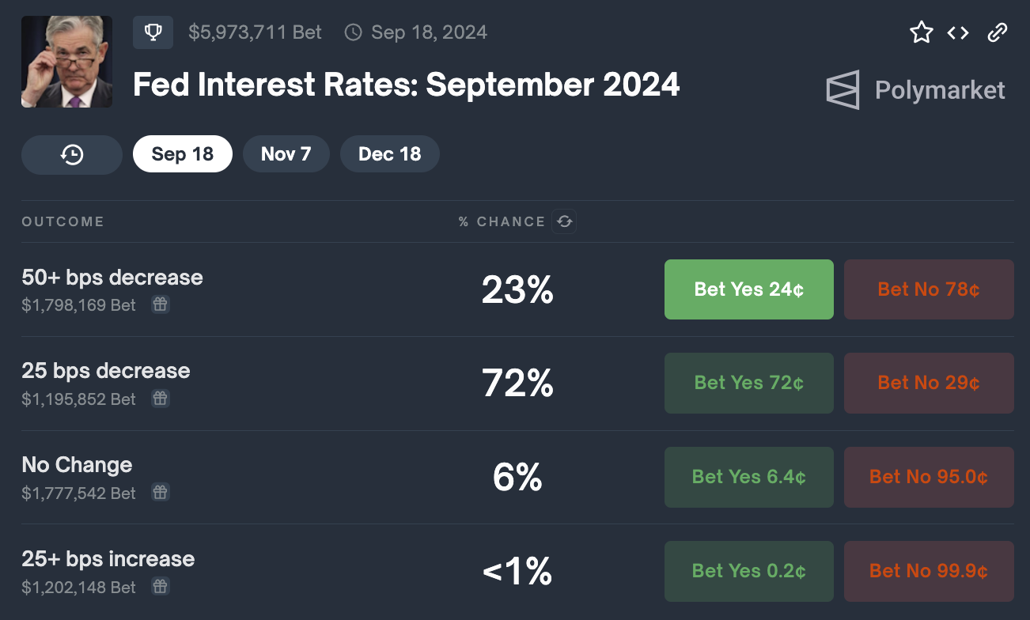Switch to the Nov 7 tab

(286, 154)
